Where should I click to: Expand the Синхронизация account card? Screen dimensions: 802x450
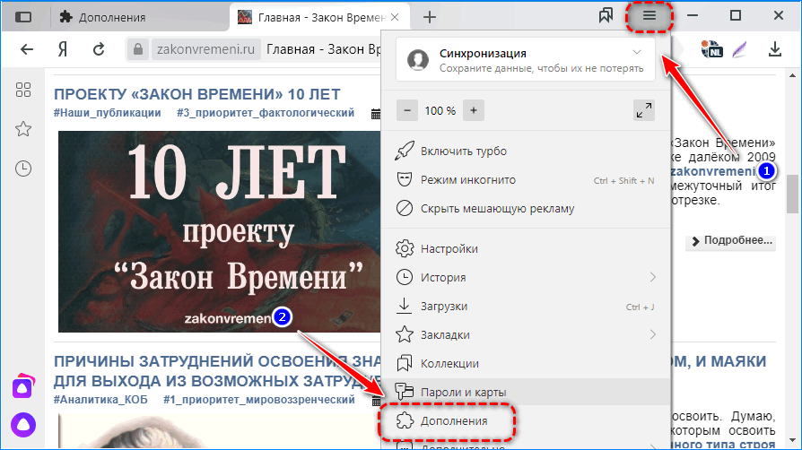click(x=526, y=60)
